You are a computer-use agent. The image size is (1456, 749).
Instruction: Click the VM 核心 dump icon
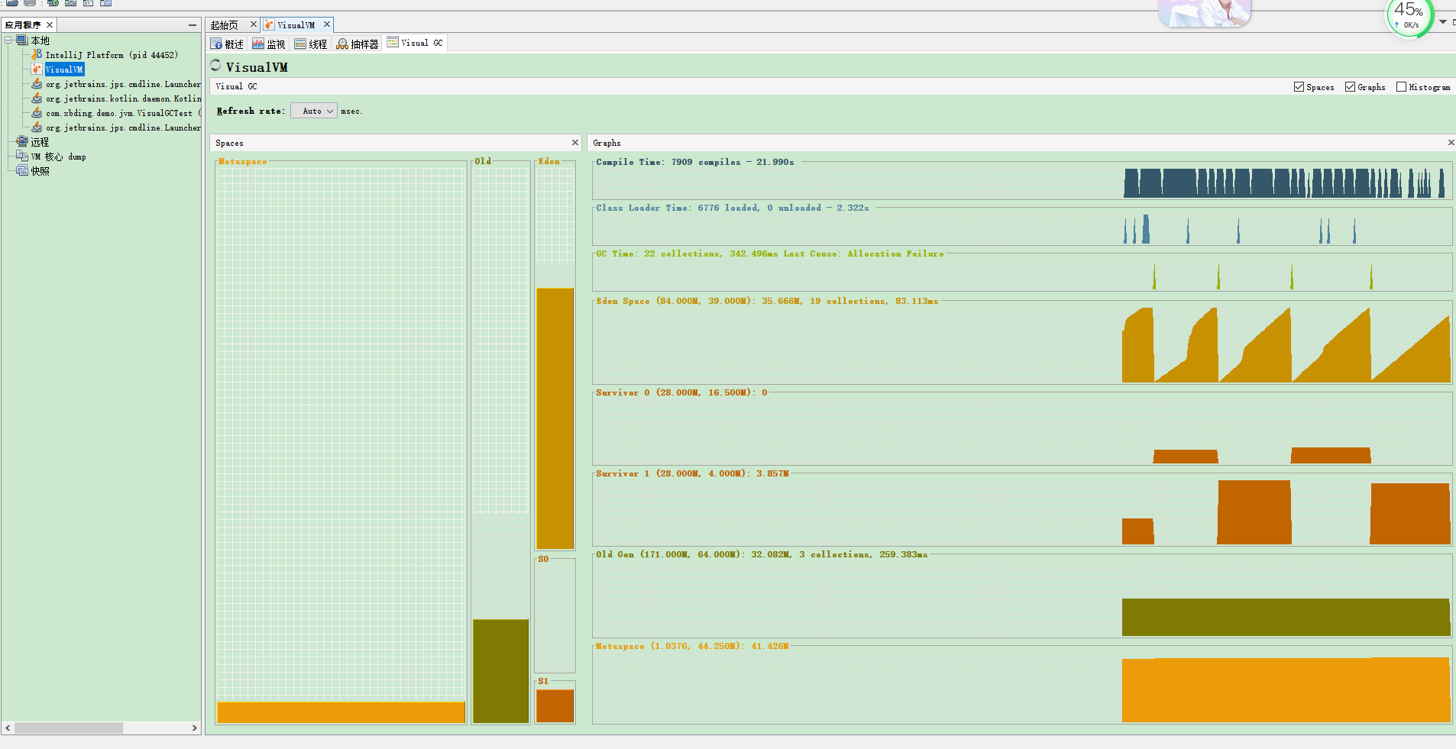coord(22,157)
